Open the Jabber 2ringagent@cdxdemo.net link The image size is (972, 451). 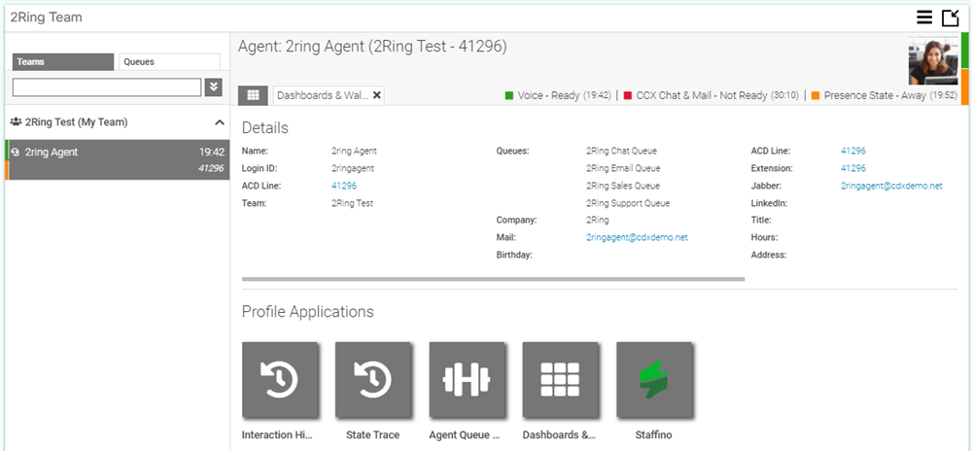pos(891,186)
